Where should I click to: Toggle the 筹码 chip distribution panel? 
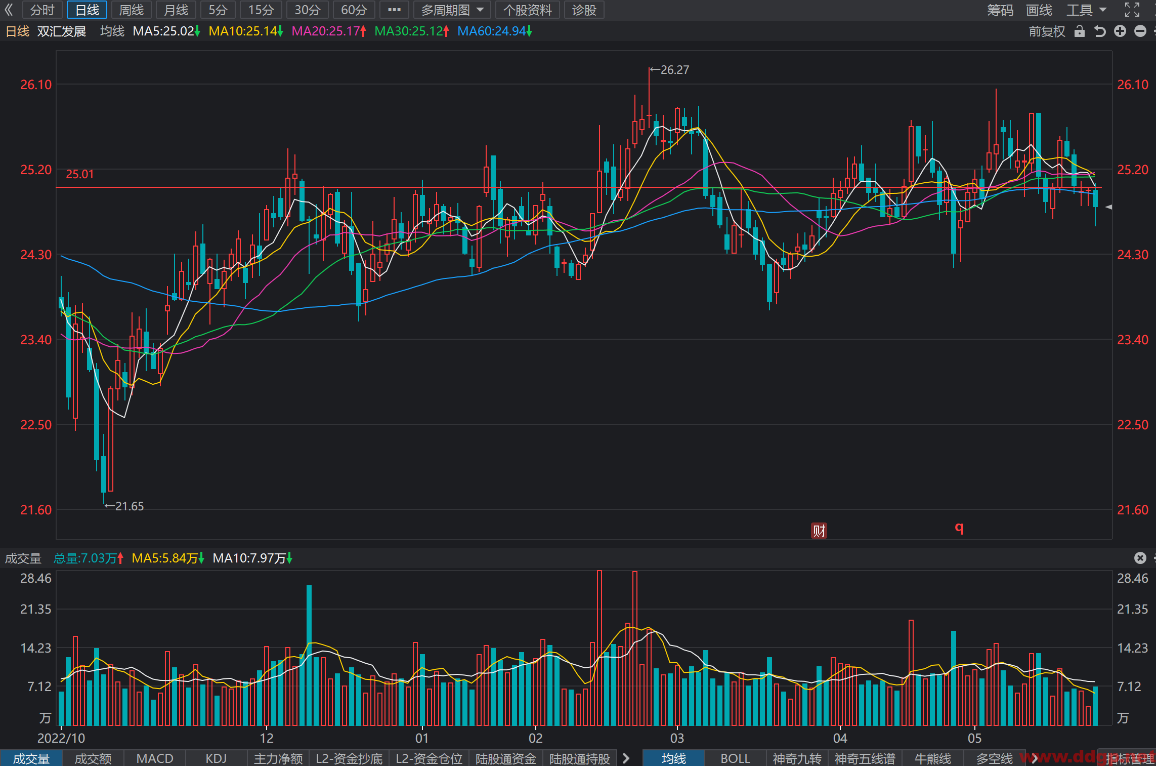click(x=1000, y=10)
